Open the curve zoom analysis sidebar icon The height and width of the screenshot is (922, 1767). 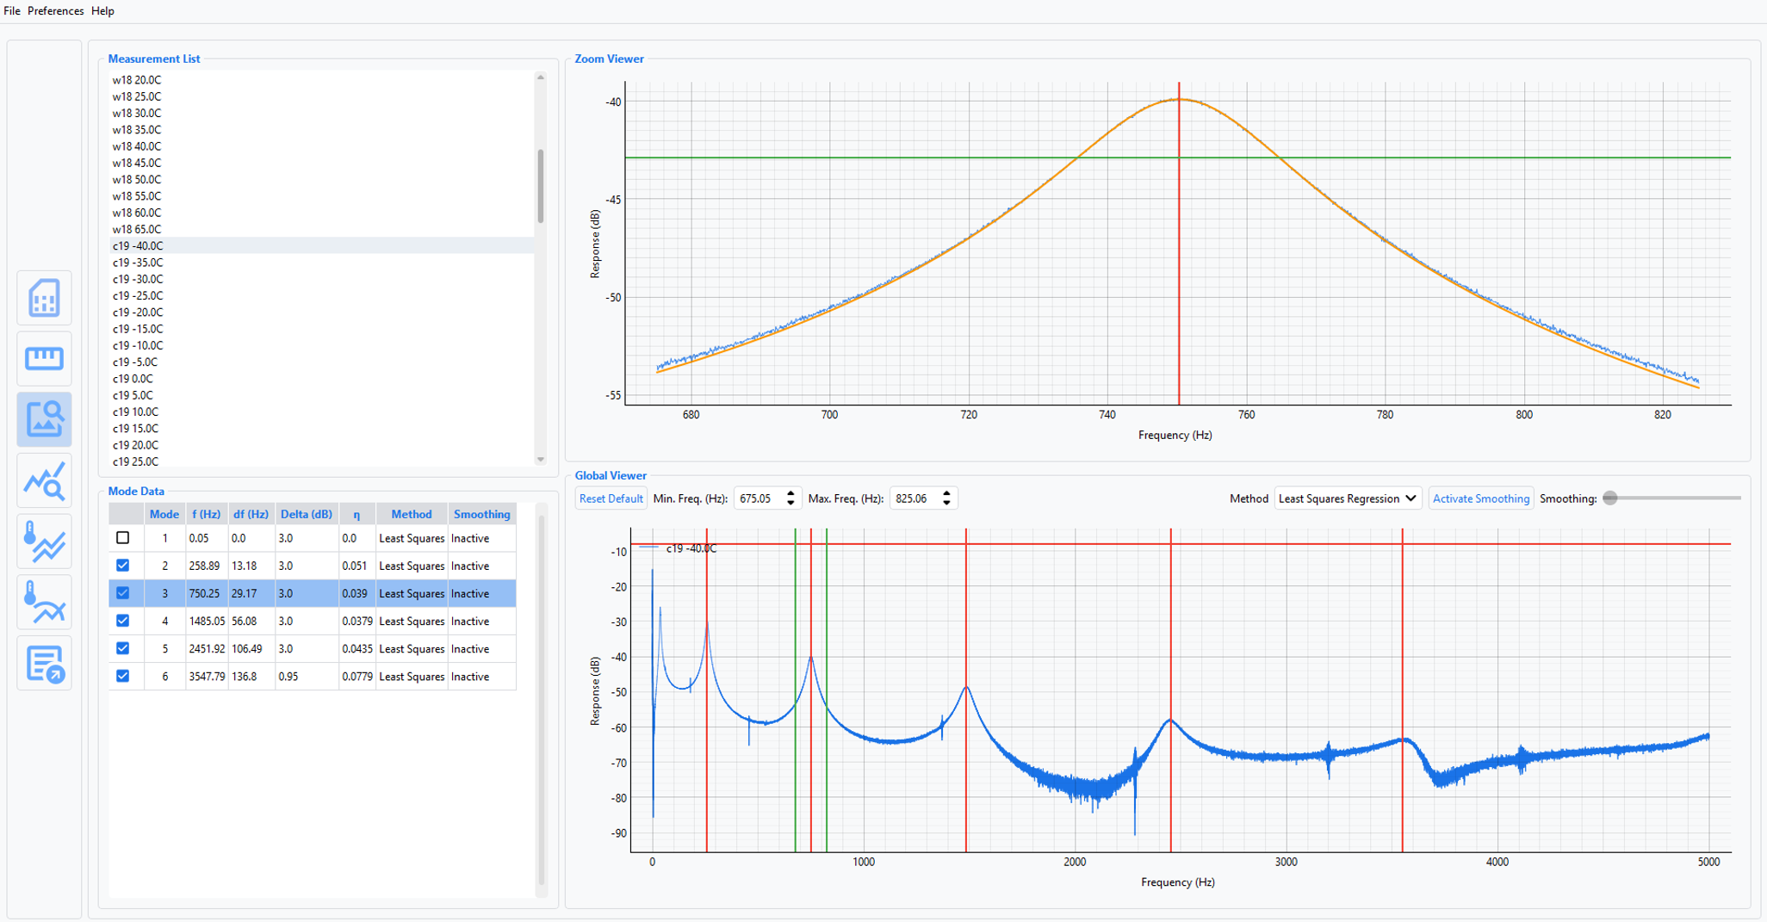pyautogui.click(x=44, y=480)
